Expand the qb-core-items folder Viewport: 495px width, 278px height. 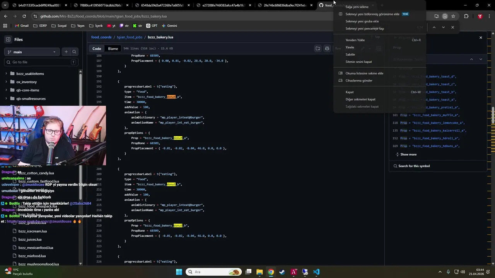pos(6,90)
